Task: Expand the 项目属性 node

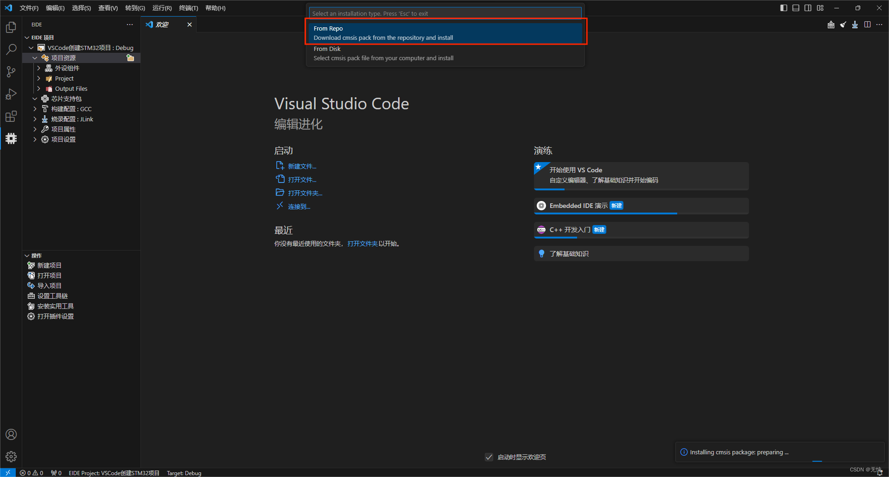Action: point(35,129)
